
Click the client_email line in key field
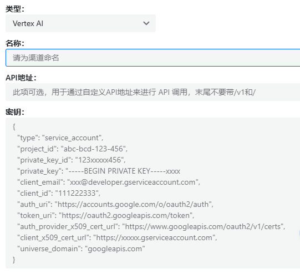pyautogui.click(x=109, y=182)
